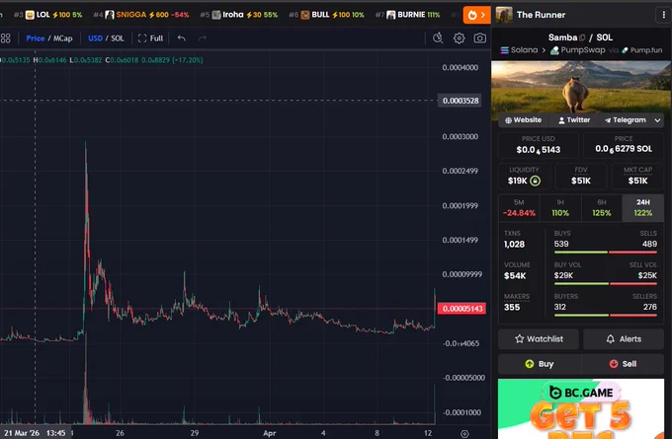Open the chart in Full screen
This screenshot has height=439, width=672.
coord(150,38)
